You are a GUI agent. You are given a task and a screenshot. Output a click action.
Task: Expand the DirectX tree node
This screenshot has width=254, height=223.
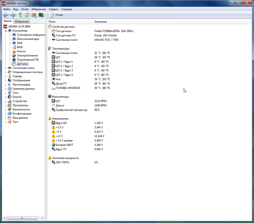point(5,97)
